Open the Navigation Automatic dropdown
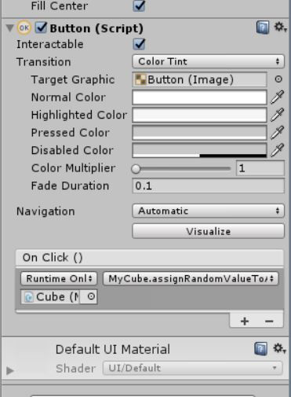 (208, 211)
